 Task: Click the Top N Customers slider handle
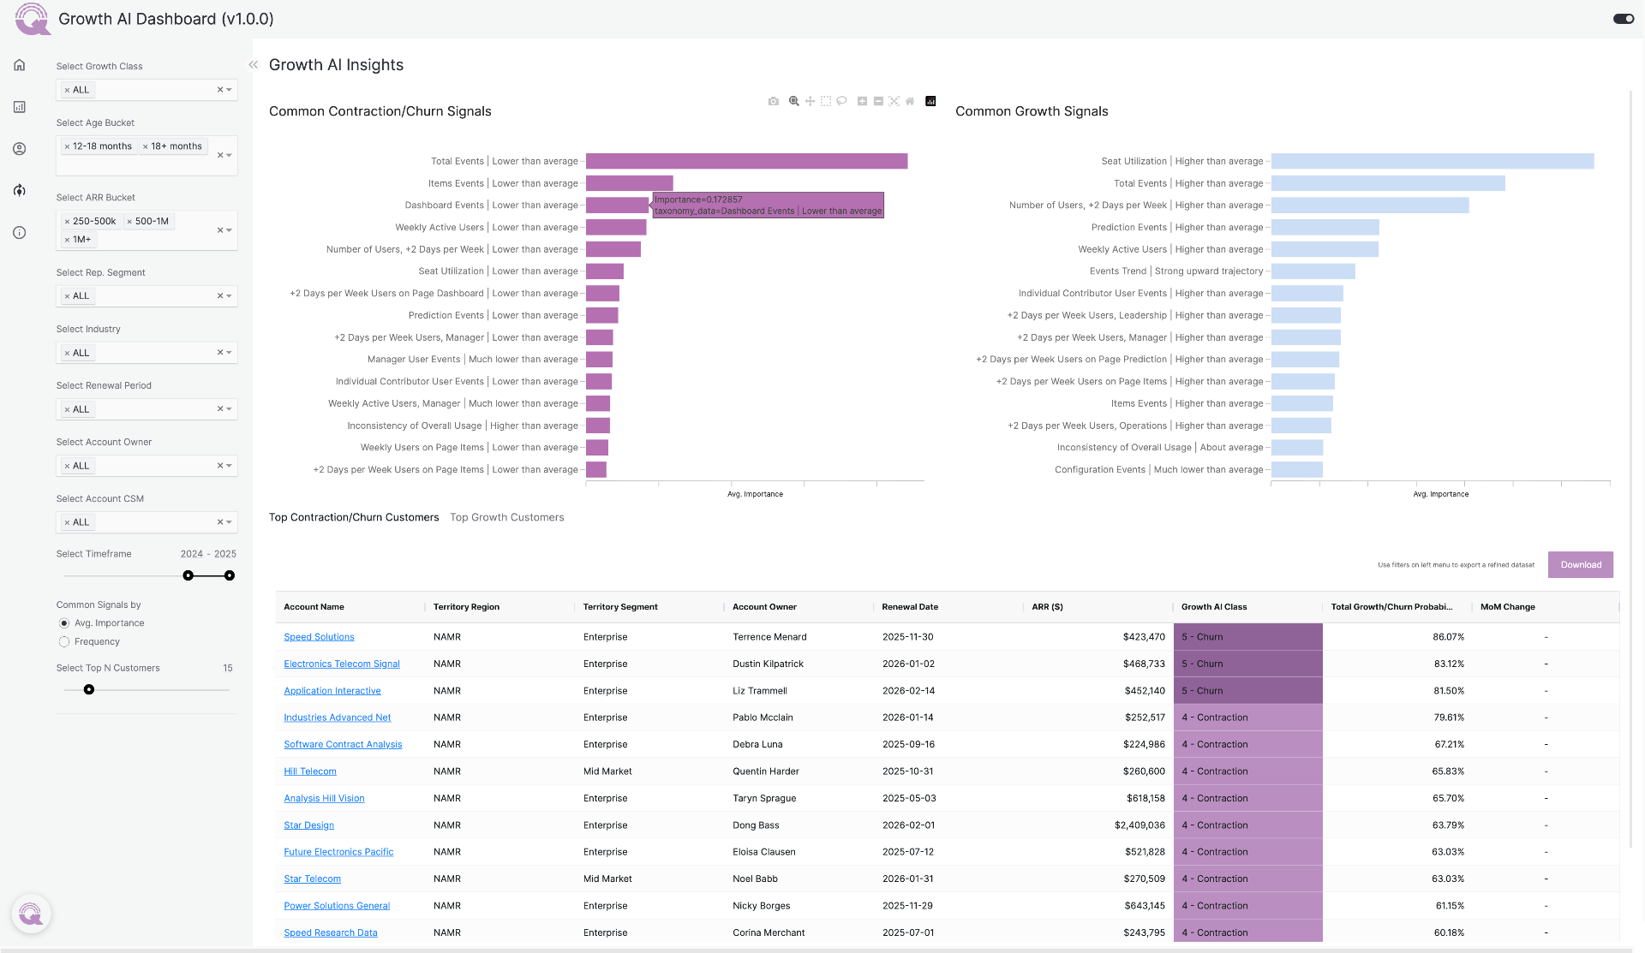pos(89,690)
